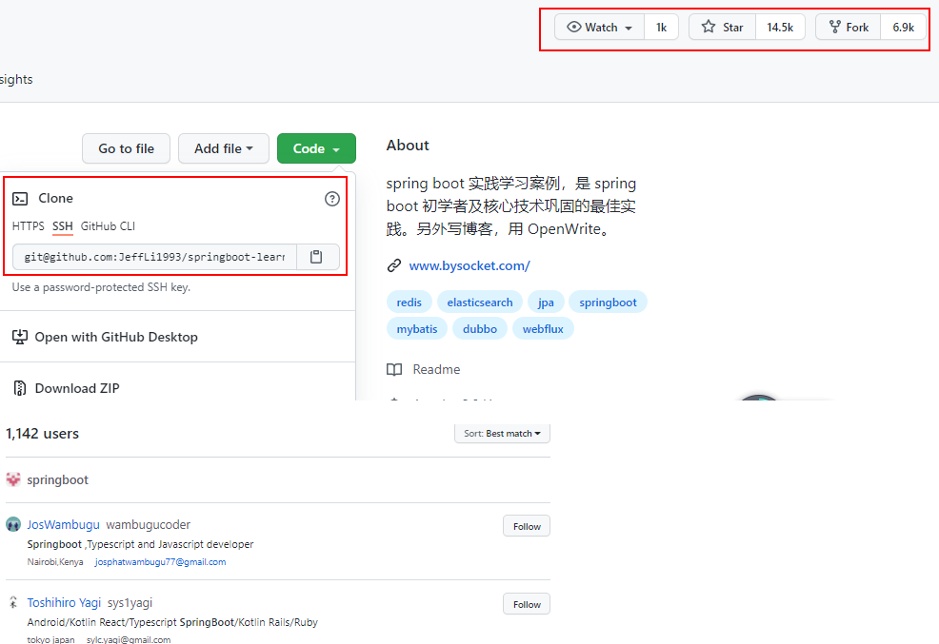The width and height of the screenshot is (939, 644).
Task: Open the springboot user result
Action: [57, 479]
